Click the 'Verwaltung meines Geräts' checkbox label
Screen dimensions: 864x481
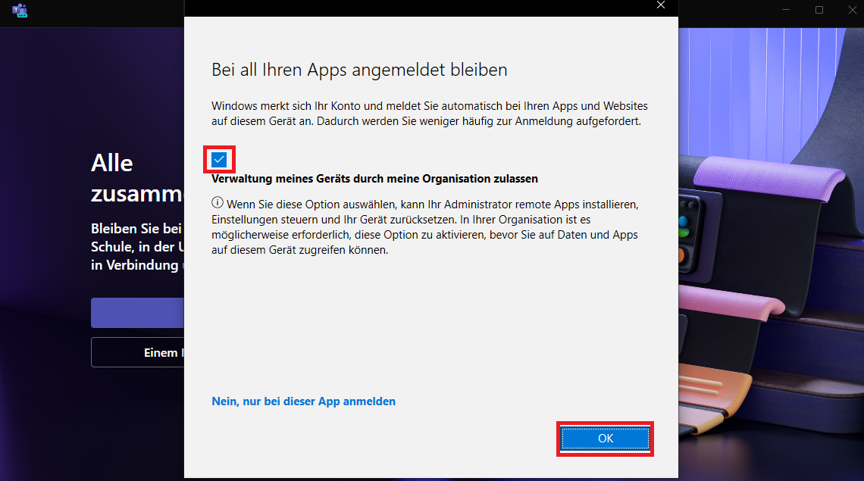(374, 180)
